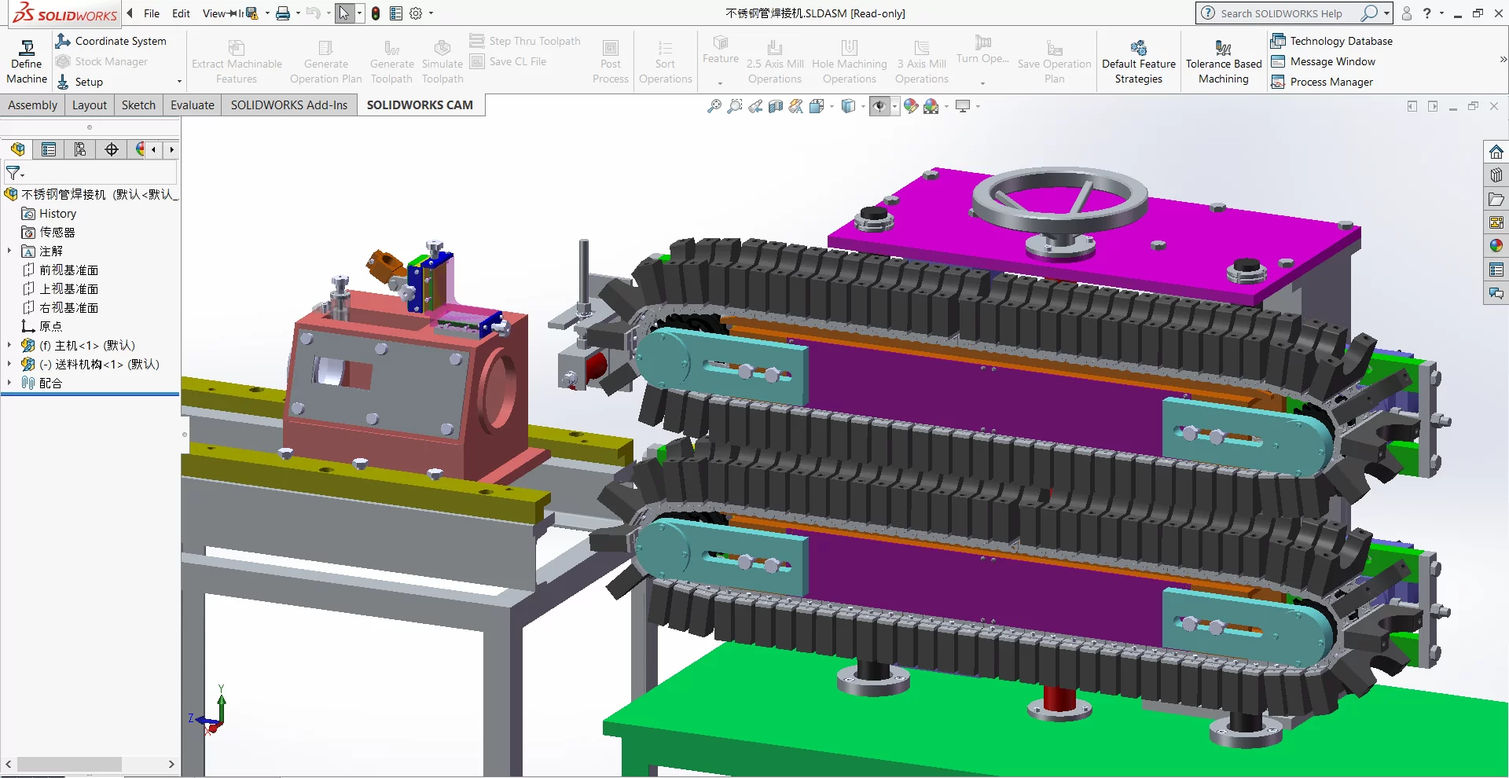Switch to the Assembly tab
This screenshot has height=778, width=1509.
33,105
